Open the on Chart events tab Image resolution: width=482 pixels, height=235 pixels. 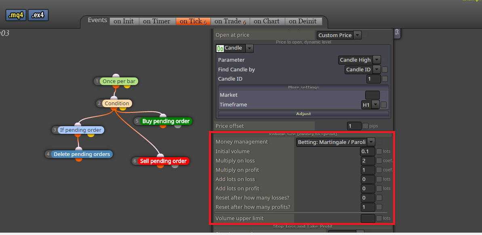267,21
